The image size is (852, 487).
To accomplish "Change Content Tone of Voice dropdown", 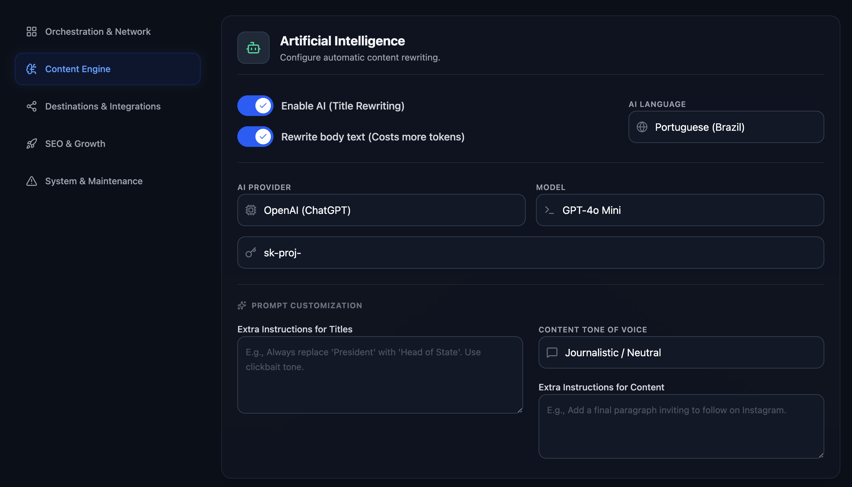I will coord(681,353).
